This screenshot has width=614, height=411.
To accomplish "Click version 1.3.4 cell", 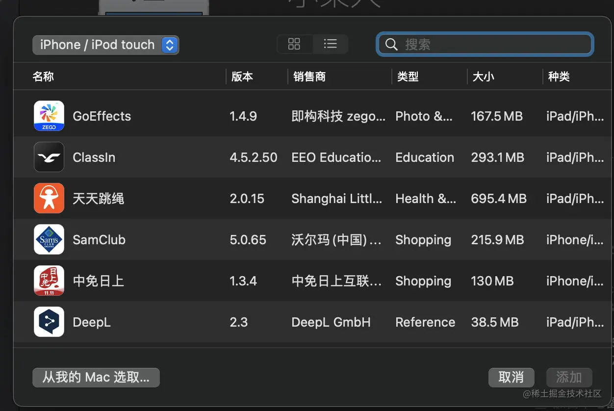I will (x=243, y=281).
